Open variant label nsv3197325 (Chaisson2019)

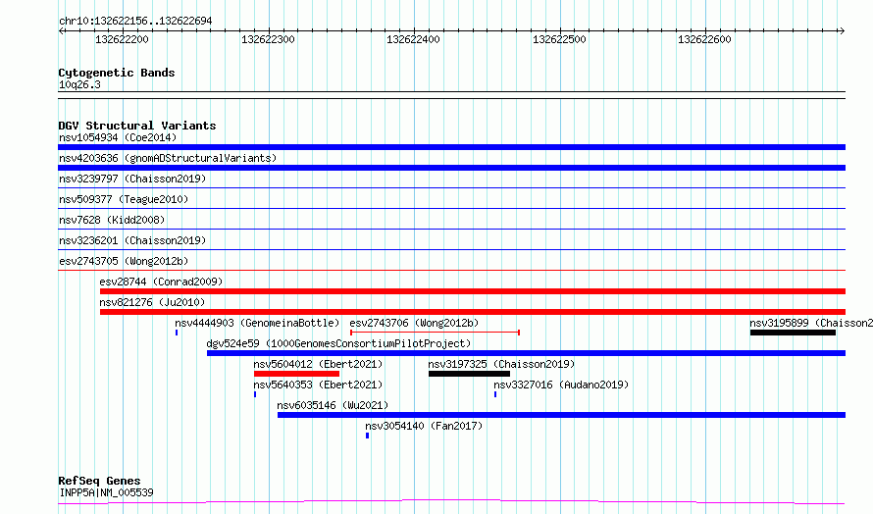tap(501, 364)
